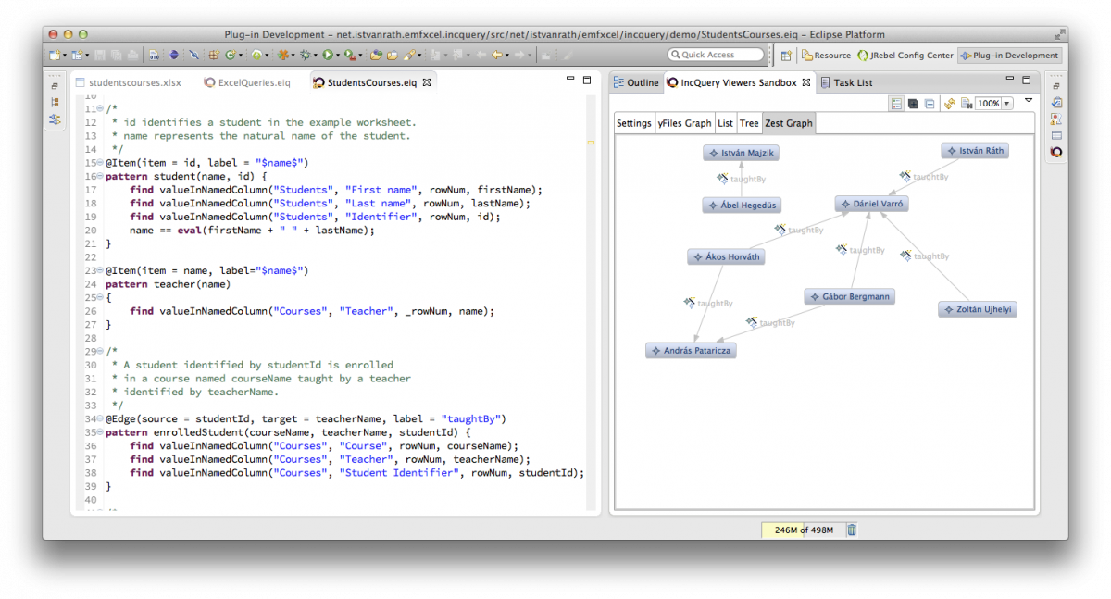The height and width of the screenshot is (599, 1111).
Task: Click the garbage collector trash icon
Action: point(852,530)
